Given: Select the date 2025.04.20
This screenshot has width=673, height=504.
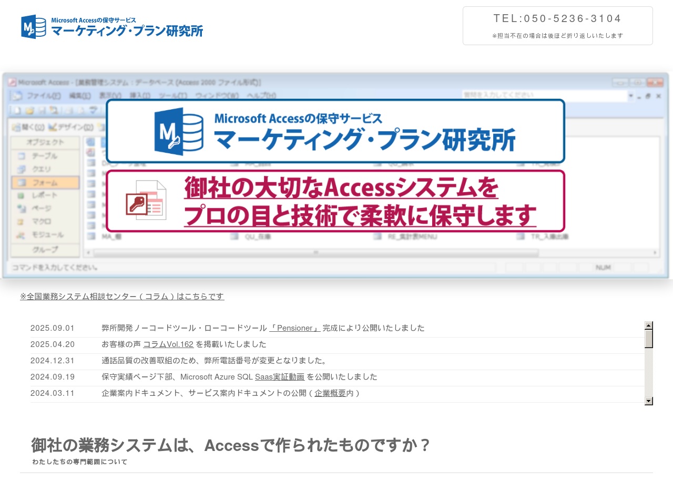Looking at the screenshot, I should pos(53,344).
